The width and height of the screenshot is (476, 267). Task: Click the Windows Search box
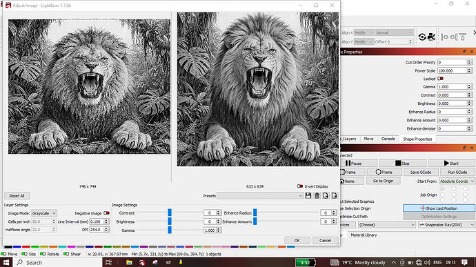click(58, 262)
